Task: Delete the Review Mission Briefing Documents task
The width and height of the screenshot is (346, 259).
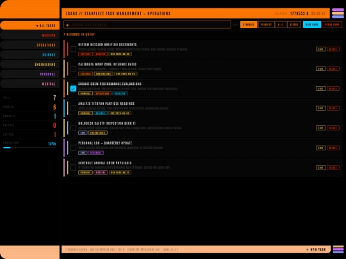Action: click(333, 49)
